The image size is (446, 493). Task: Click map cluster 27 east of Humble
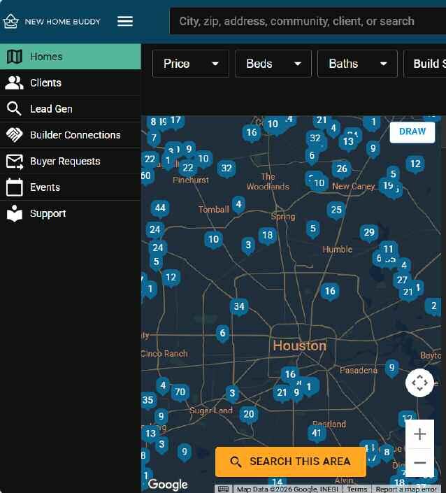pos(402,280)
